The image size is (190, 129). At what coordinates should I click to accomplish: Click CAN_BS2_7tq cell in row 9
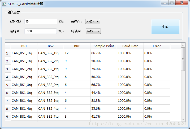[50, 117]
